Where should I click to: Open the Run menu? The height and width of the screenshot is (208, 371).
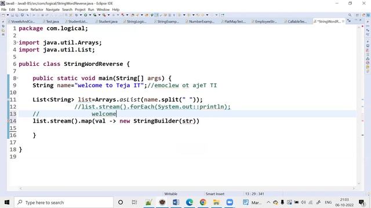[x=91, y=10]
